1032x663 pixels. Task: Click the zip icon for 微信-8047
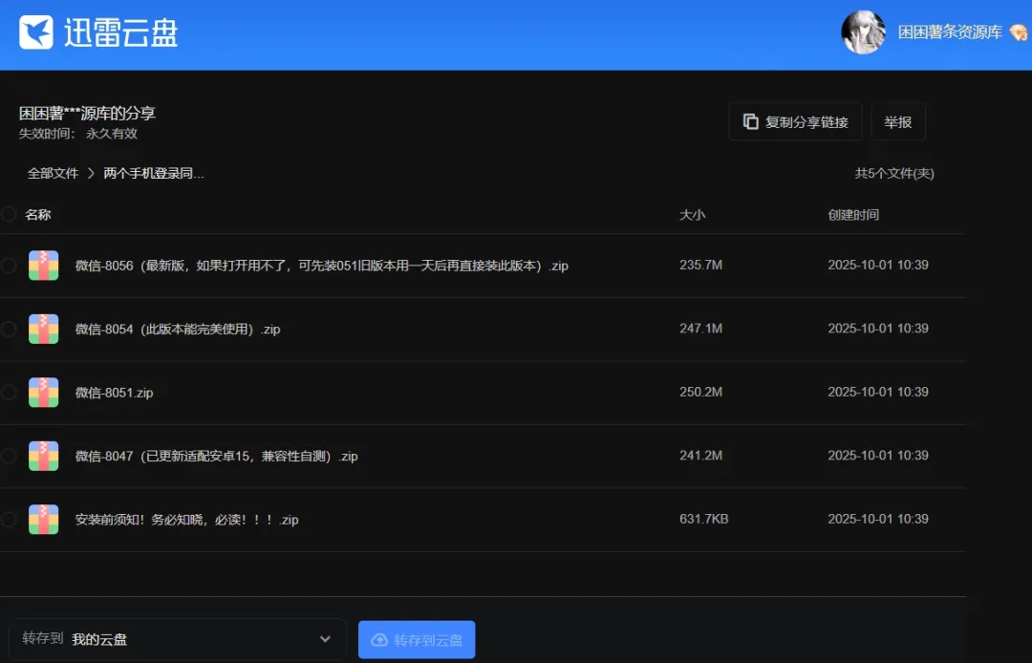[x=43, y=456]
